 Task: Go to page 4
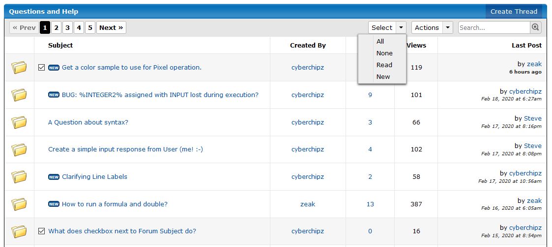coord(79,28)
